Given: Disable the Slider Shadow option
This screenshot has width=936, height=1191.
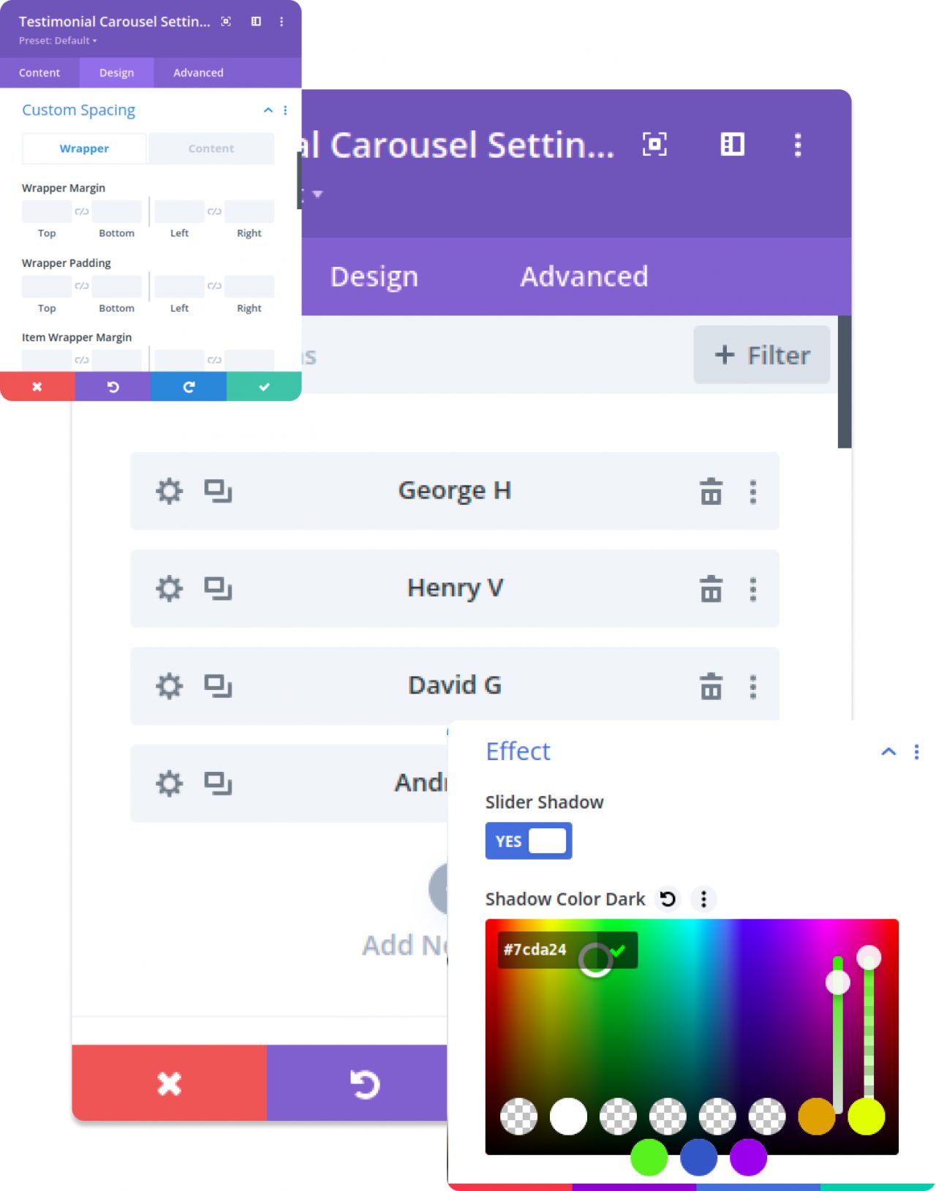Looking at the screenshot, I should click(528, 841).
